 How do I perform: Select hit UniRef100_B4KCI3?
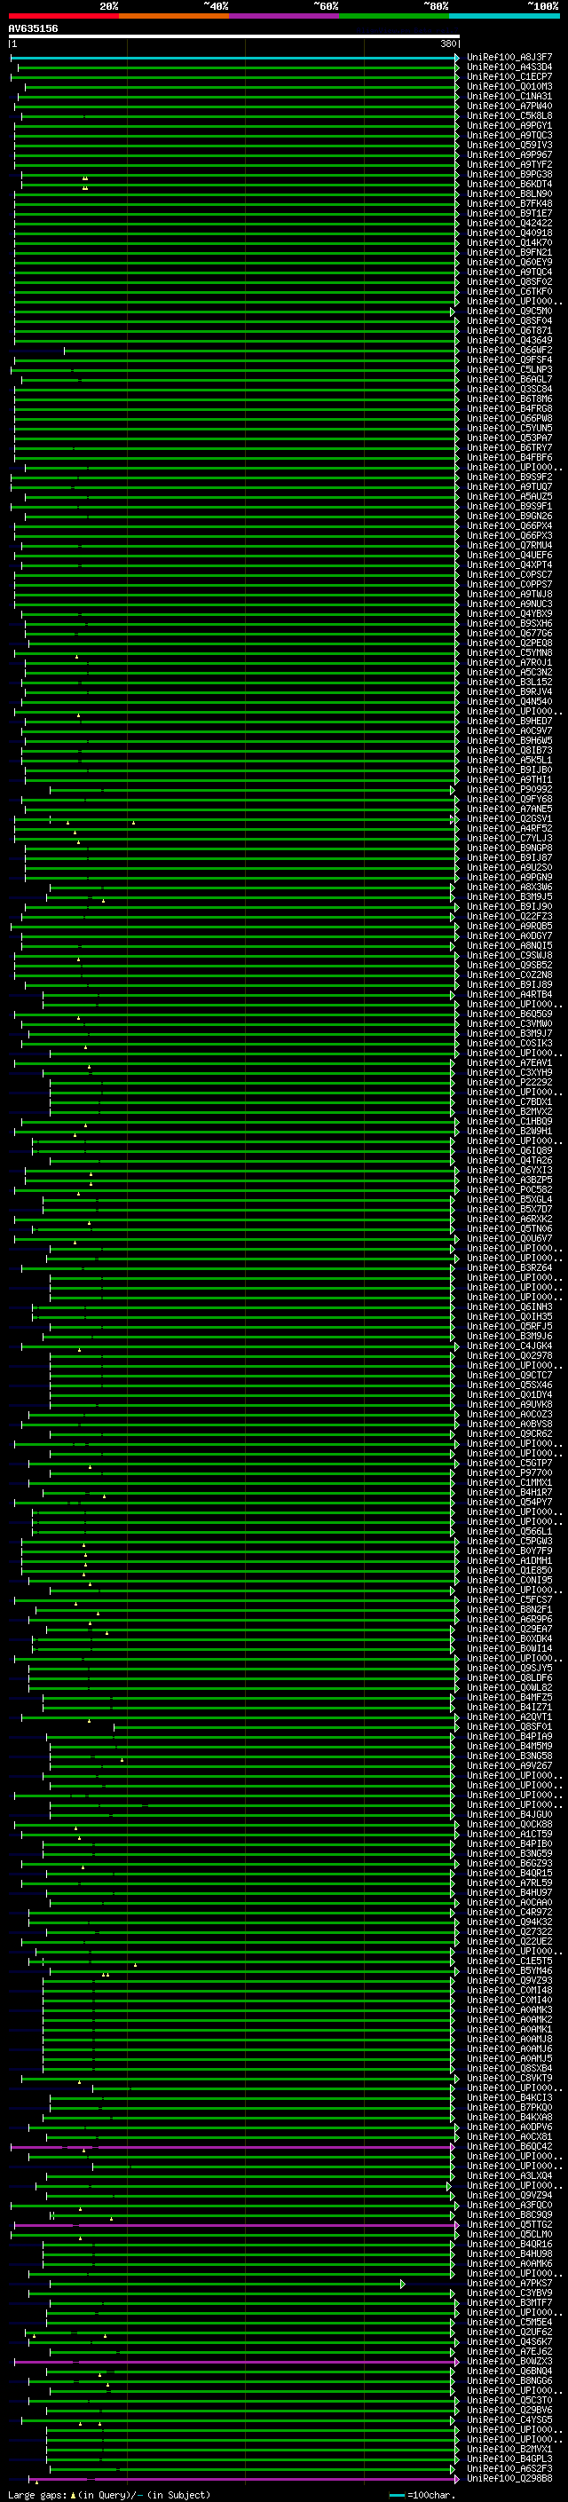509,2097
